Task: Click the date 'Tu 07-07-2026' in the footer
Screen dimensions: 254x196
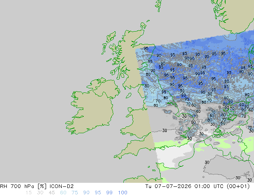Action: point(168,186)
